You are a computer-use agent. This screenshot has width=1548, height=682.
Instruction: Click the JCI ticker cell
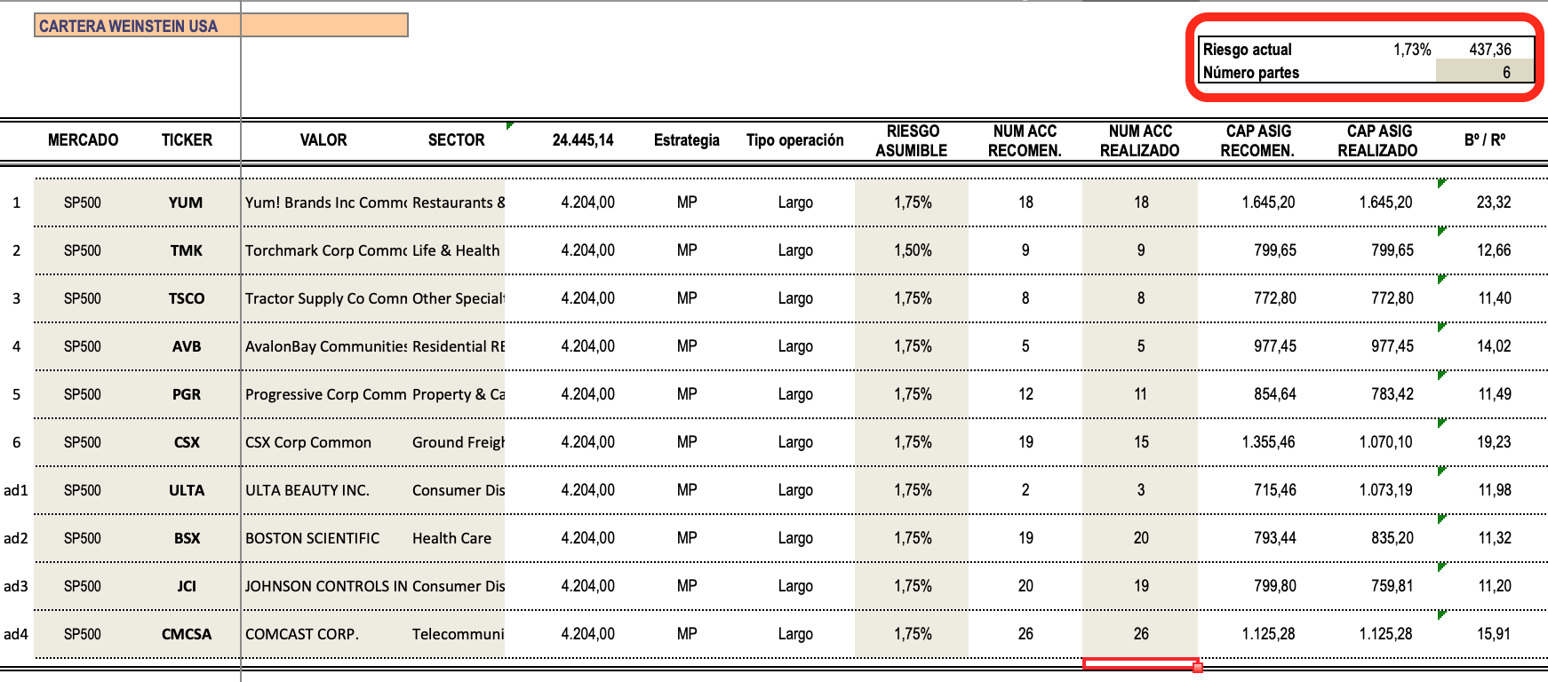[187, 586]
